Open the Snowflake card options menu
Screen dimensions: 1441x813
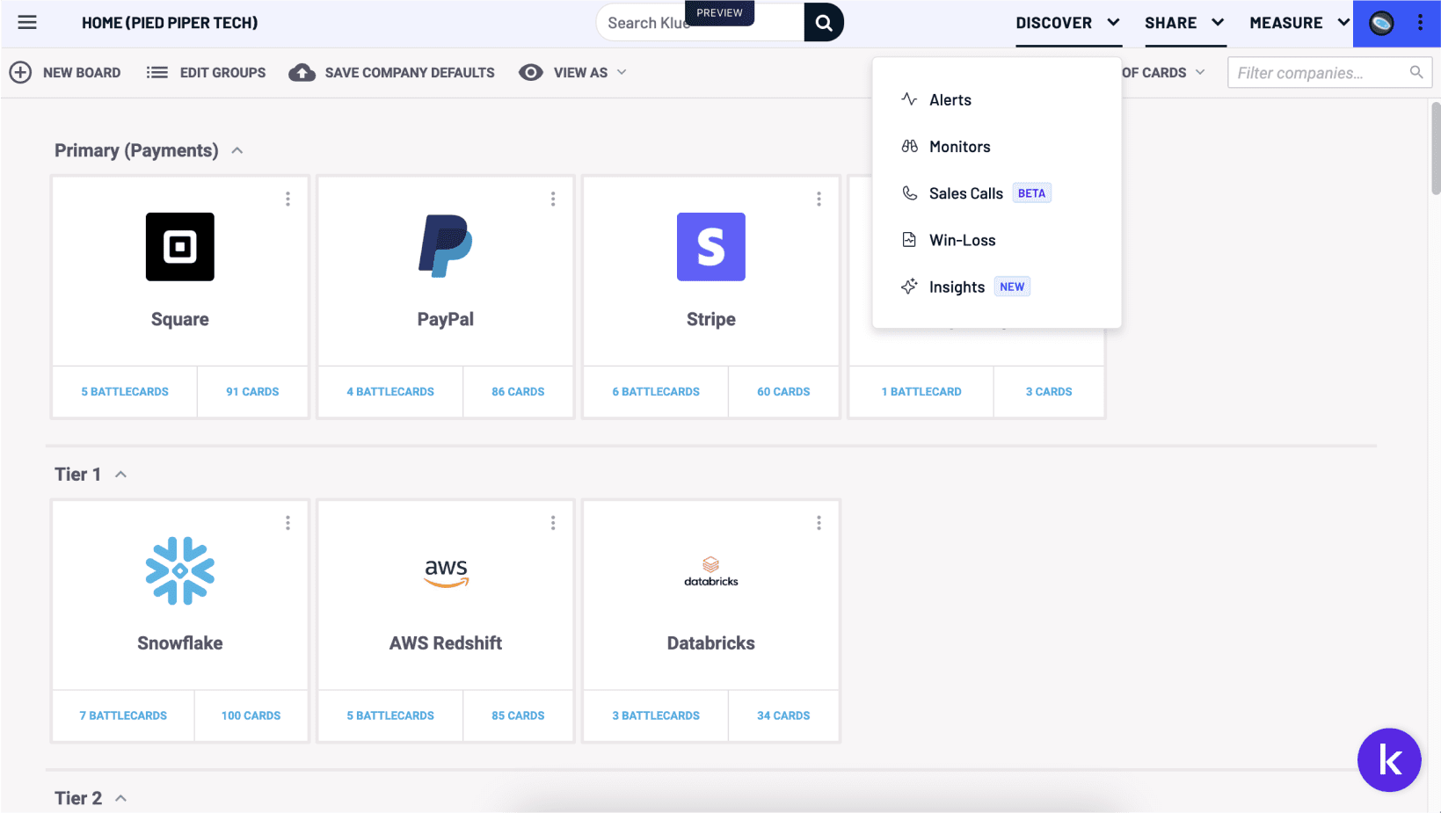[x=287, y=523]
